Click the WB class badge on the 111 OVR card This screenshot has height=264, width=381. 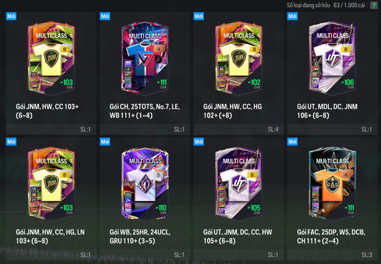128,64
